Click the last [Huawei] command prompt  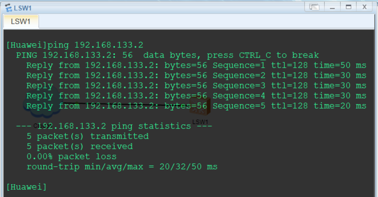[x=26, y=187]
